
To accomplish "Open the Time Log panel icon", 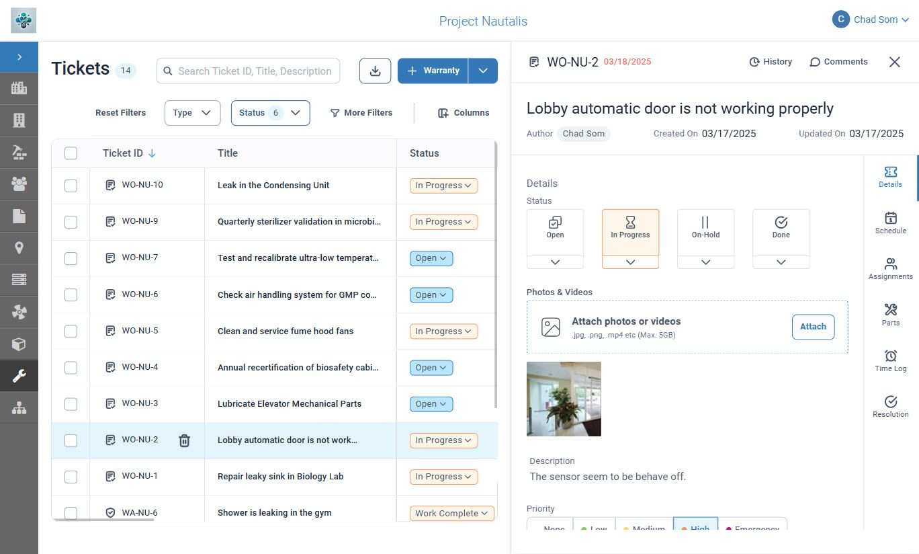I will (x=890, y=361).
